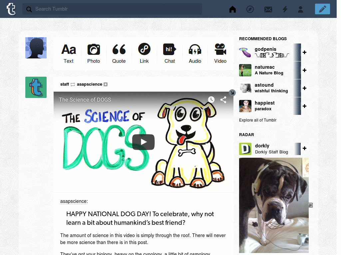This screenshot has height=255, width=341.
Task: Follow natureac with plus button
Action: [x=304, y=70]
